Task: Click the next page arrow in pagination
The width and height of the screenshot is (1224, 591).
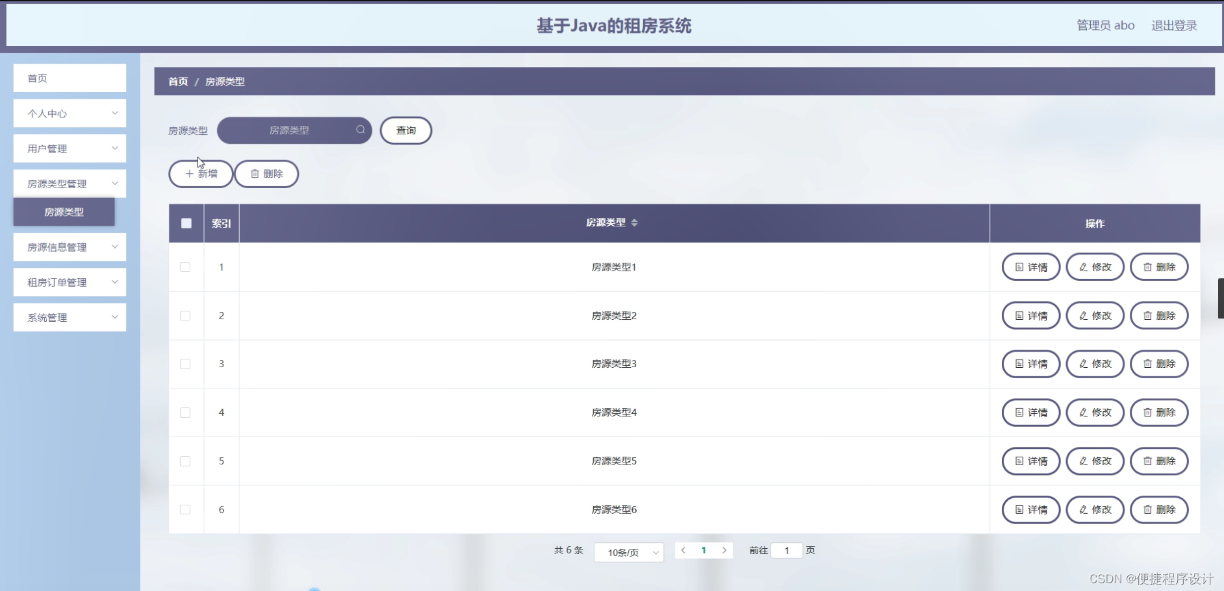Action: (x=726, y=549)
